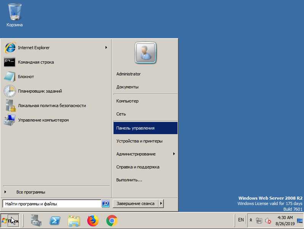
Task: Open Документы from the Start menu
Action: 146,87
